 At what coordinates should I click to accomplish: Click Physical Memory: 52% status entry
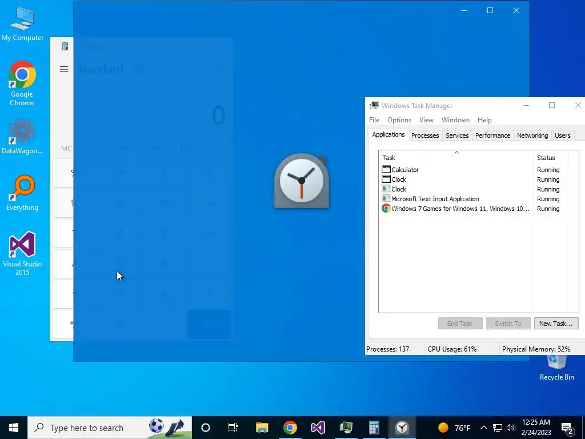click(536, 349)
